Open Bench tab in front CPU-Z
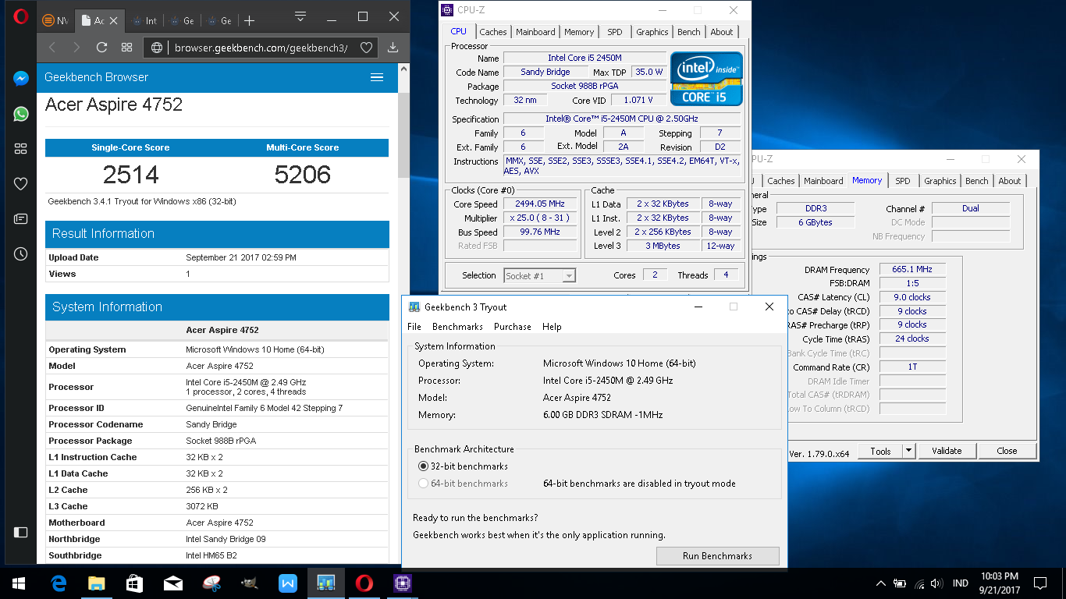This screenshot has width=1066, height=599. (689, 32)
